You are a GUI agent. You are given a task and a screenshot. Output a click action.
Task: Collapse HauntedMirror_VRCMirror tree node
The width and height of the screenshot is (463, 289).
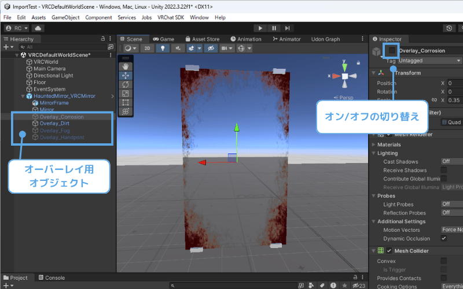23,96
